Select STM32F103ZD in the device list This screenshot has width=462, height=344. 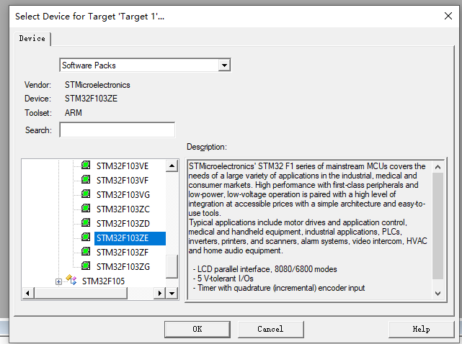click(x=123, y=224)
